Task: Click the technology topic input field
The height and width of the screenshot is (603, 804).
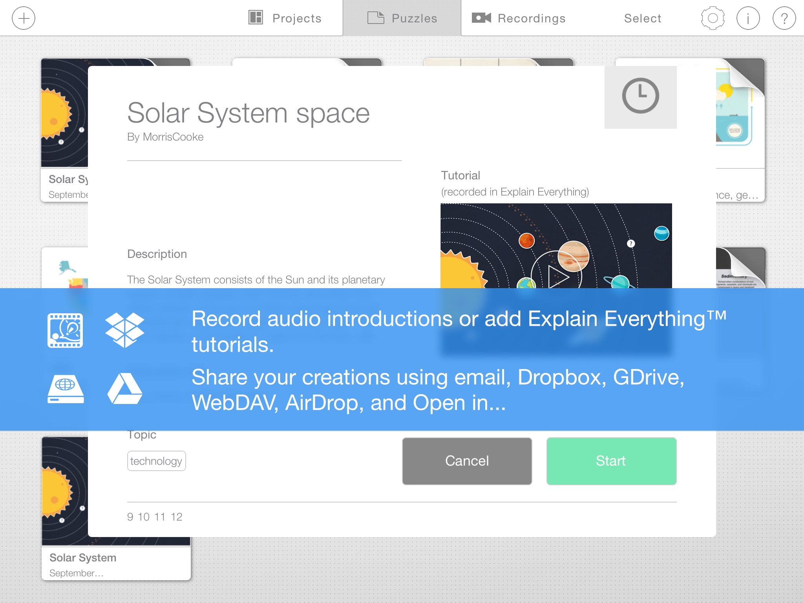Action: click(x=157, y=460)
